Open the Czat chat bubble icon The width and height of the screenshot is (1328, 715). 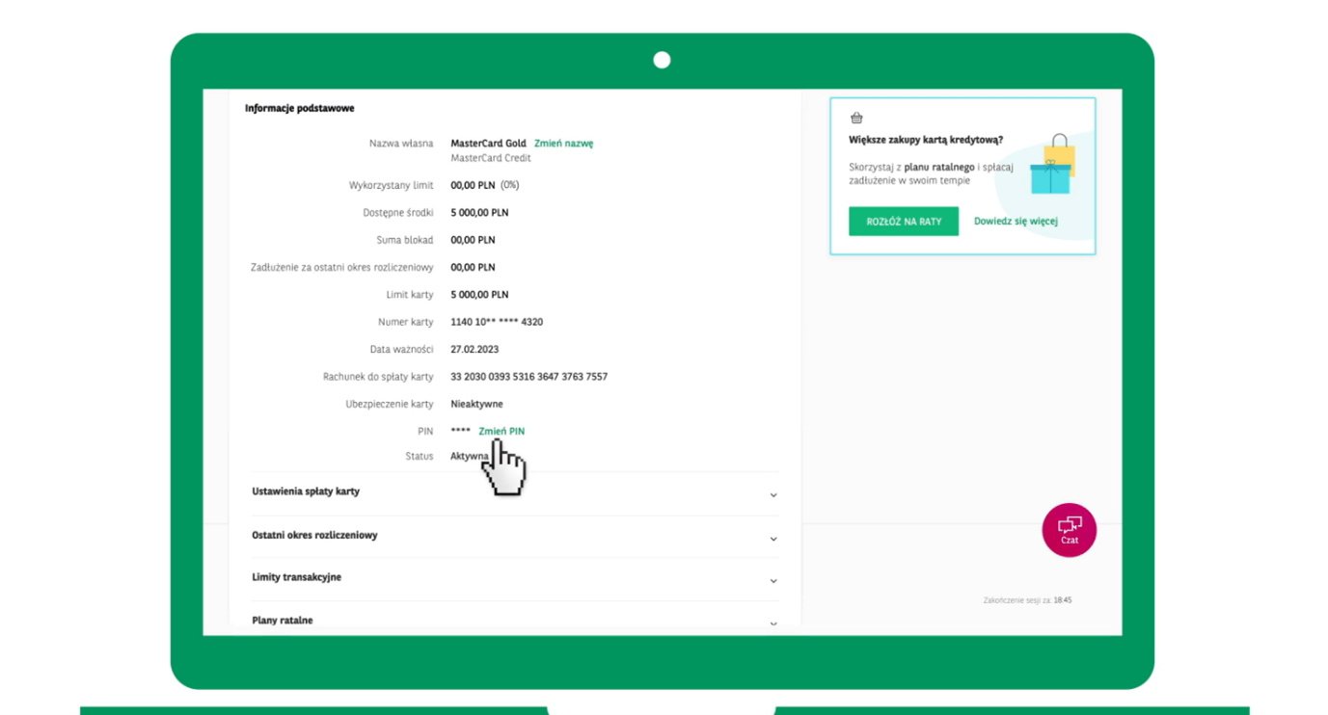[1069, 529]
